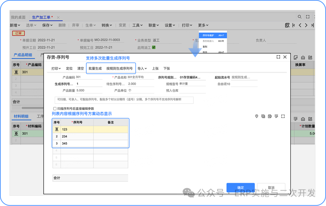Go to the next record arrow
The width and height of the screenshot is (326, 206).
(x=306, y=25)
